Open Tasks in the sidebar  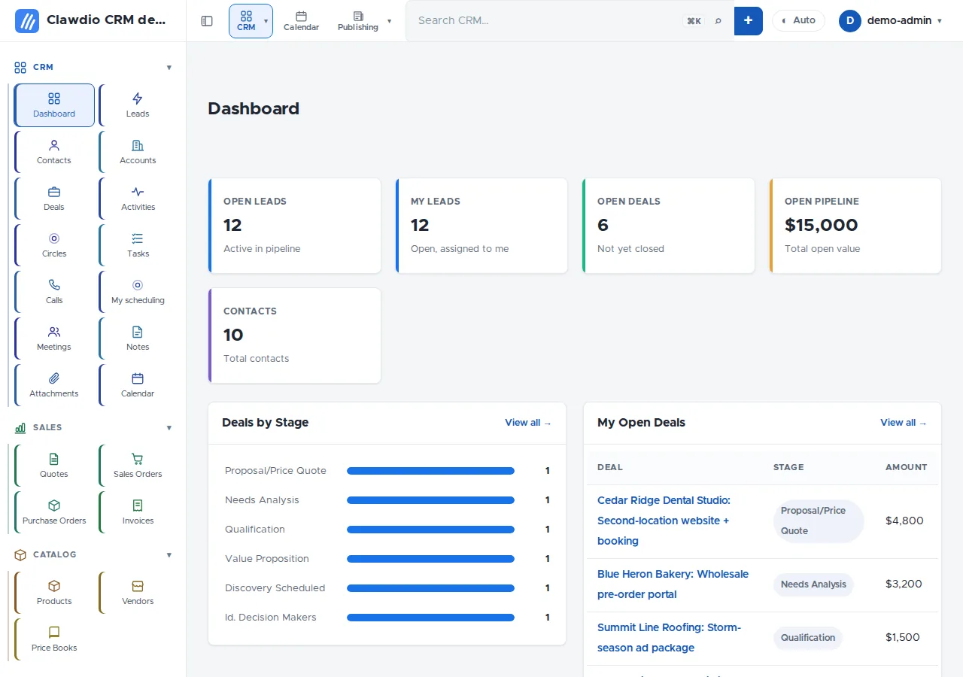coord(138,245)
